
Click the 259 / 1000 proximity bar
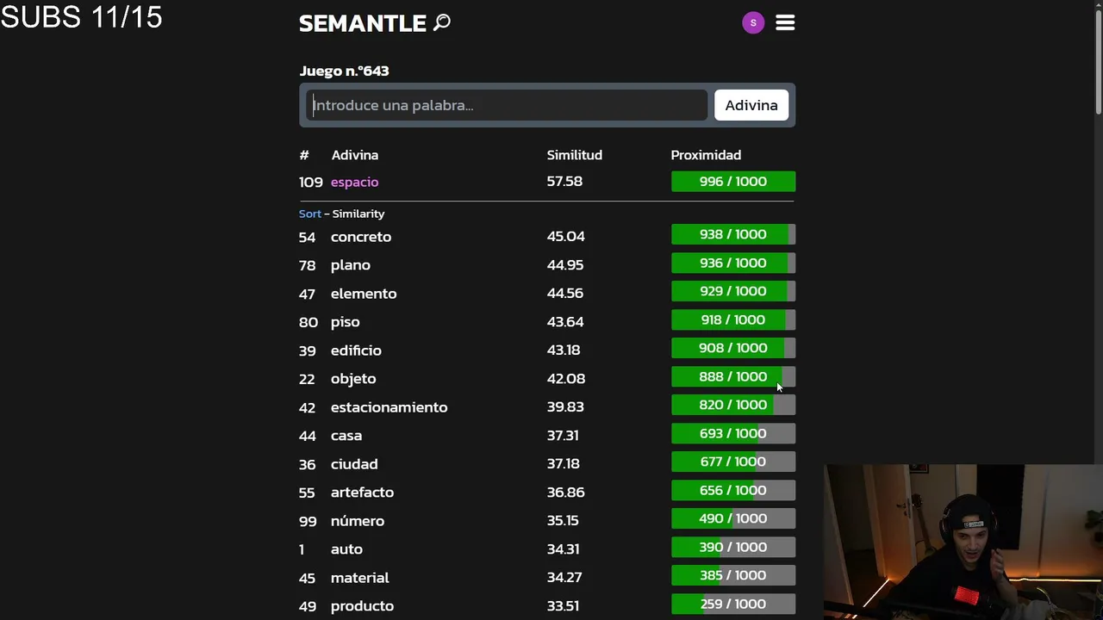tap(732, 604)
